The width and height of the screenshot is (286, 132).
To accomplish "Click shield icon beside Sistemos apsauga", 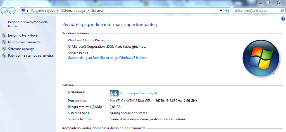I will pyautogui.click(x=4, y=49).
